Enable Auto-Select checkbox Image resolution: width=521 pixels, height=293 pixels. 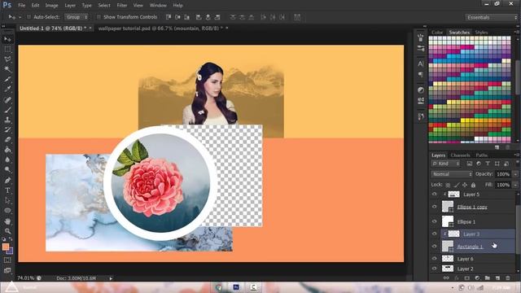pos(28,16)
